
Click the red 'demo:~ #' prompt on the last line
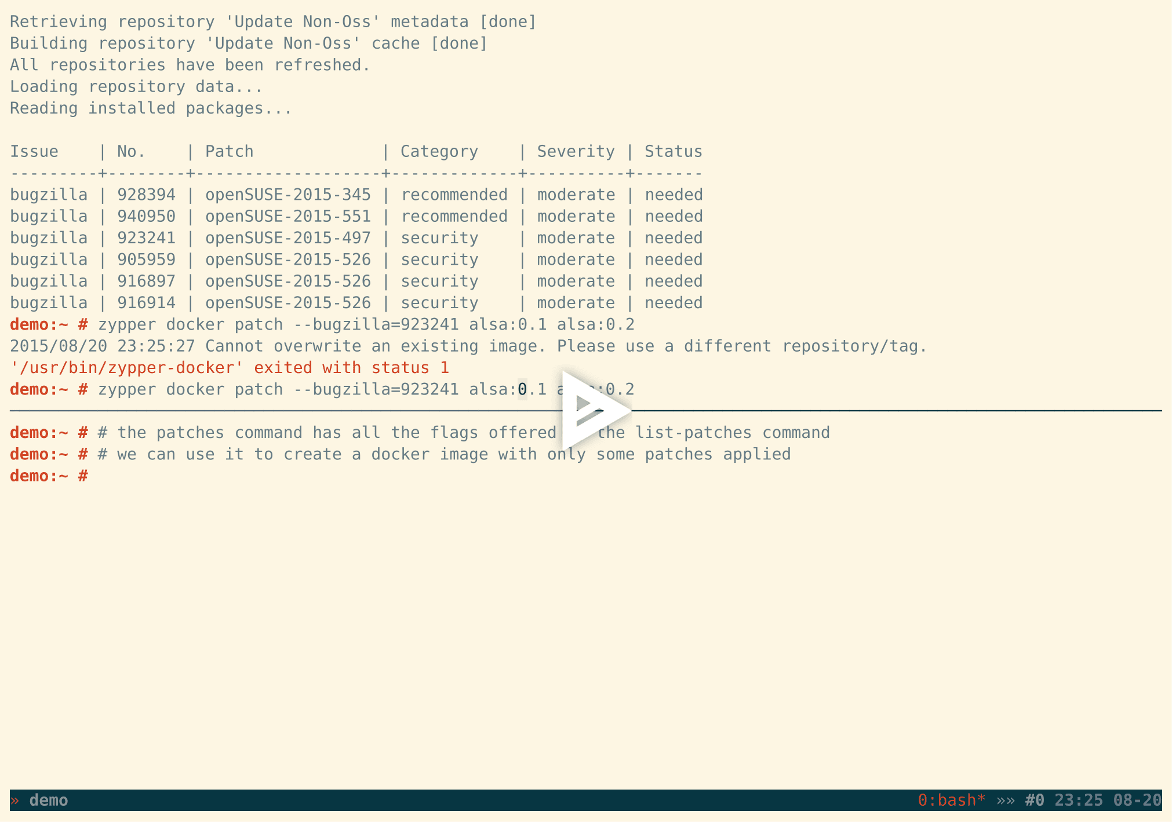48,475
